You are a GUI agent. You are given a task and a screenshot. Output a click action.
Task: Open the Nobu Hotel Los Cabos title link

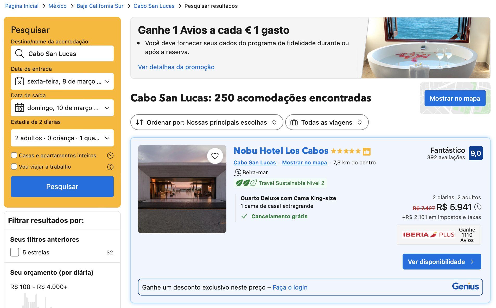pos(281,151)
